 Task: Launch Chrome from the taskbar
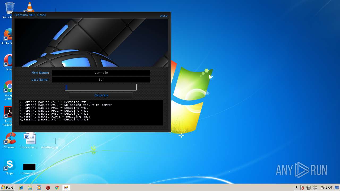pyautogui.click(x=57, y=188)
